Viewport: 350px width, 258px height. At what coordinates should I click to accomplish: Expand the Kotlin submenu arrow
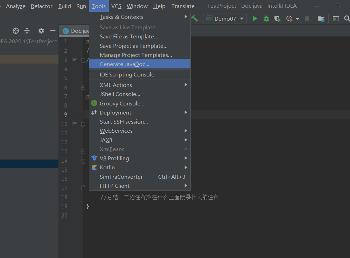point(186,167)
